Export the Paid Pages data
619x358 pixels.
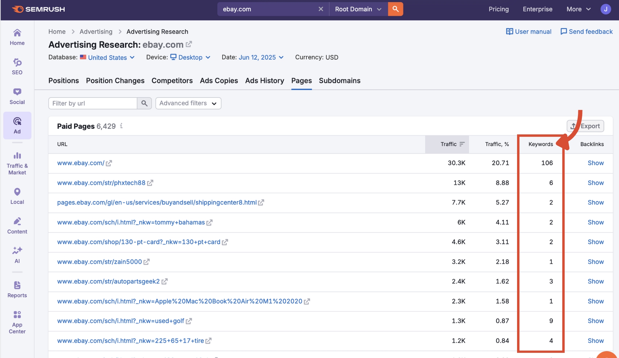click(585, 126)
